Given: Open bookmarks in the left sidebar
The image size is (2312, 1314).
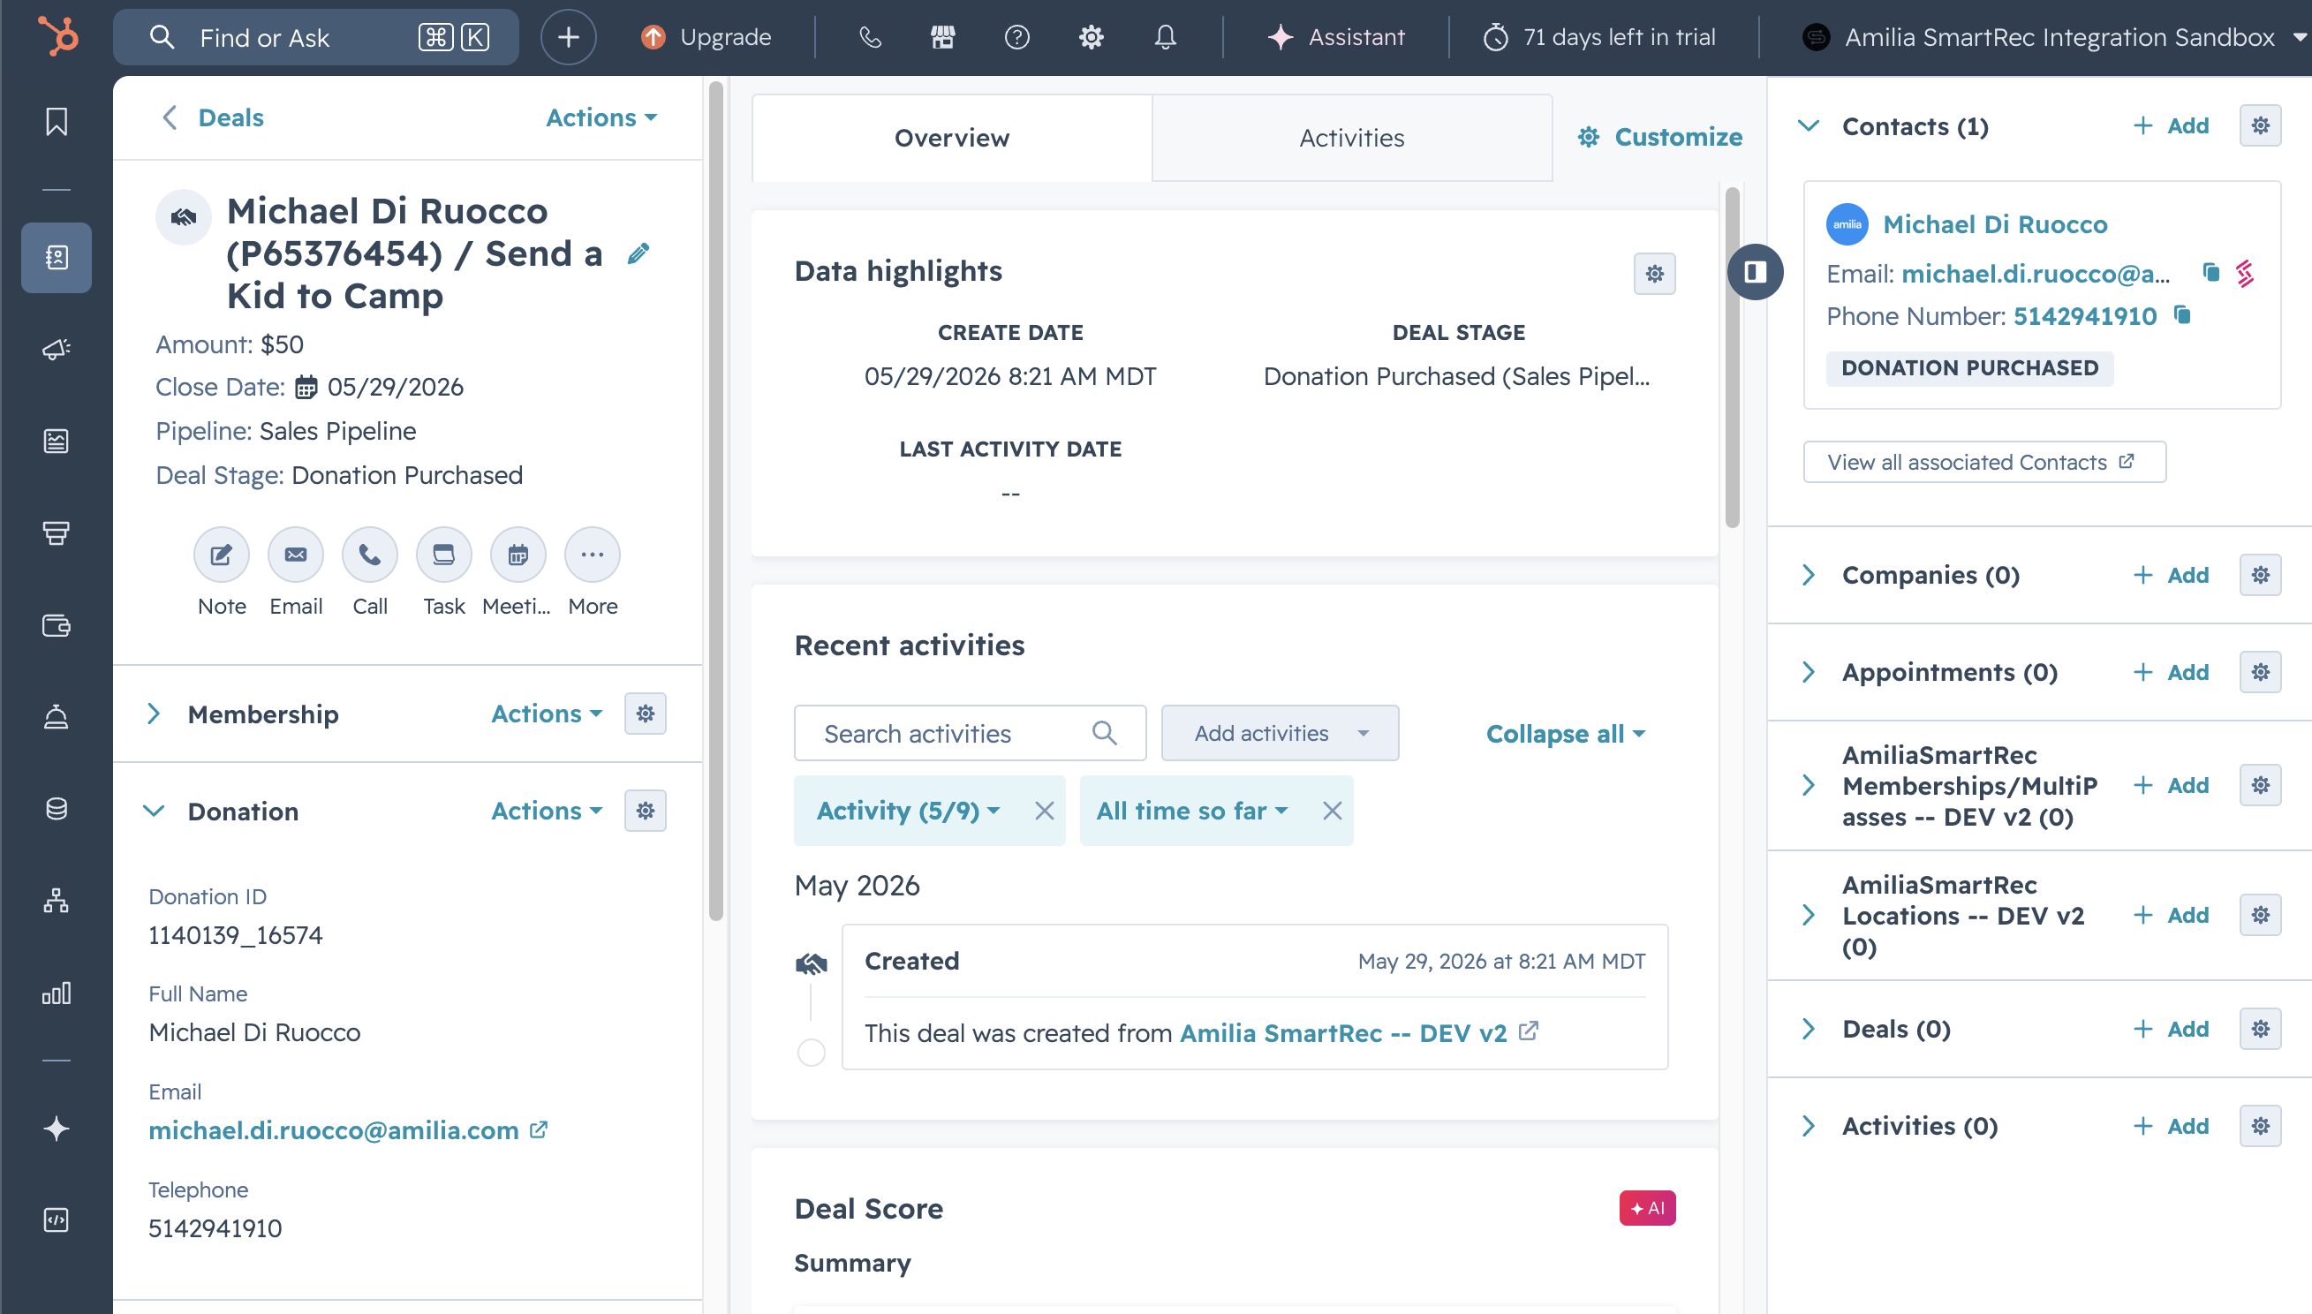Looking at the screenshot, I should [56, 121].
